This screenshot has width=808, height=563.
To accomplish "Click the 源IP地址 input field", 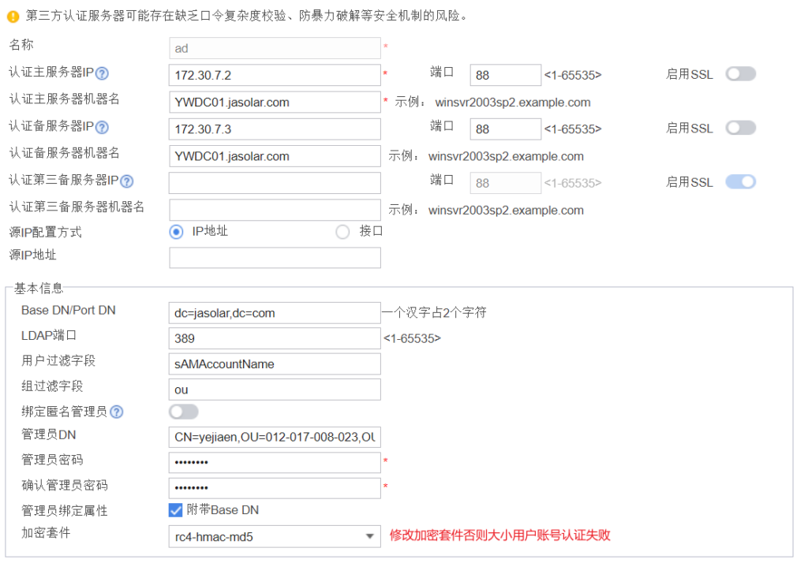I will [275, 258].
